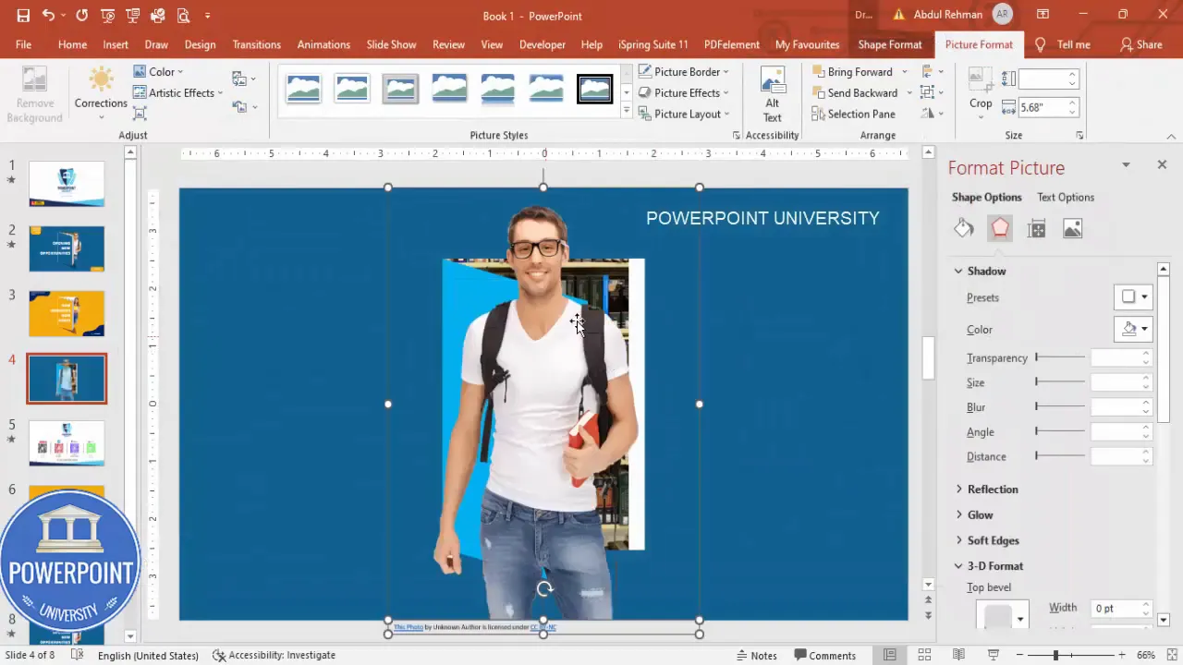The height and width of the screenshot is (665, 1183).
Task: Switch to the Insert tab
Action: (116, 44)
